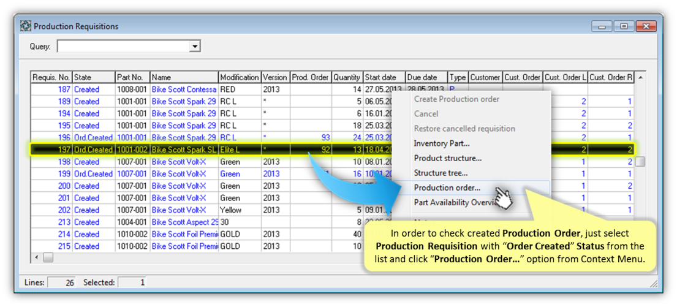677x307 pixels.
Task: Select requisition 198 cell
Action: [x=51, y=162]
